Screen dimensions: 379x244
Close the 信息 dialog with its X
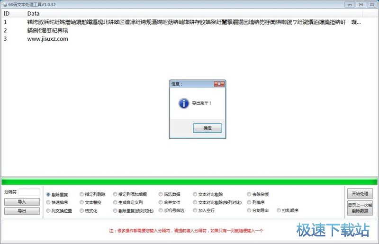[219, 84]
